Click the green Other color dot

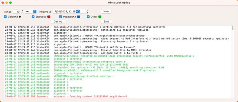coord(100,17)
